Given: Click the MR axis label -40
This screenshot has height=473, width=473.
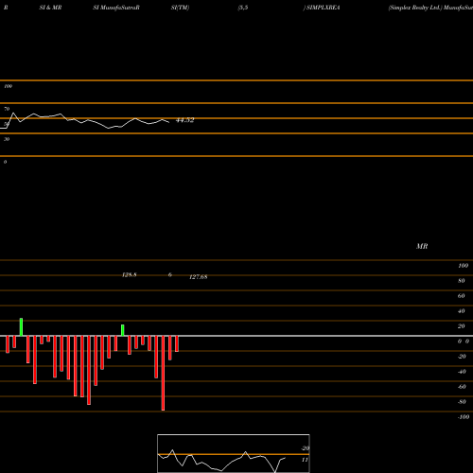Looking at the screenshot, I should pos(462,372).
